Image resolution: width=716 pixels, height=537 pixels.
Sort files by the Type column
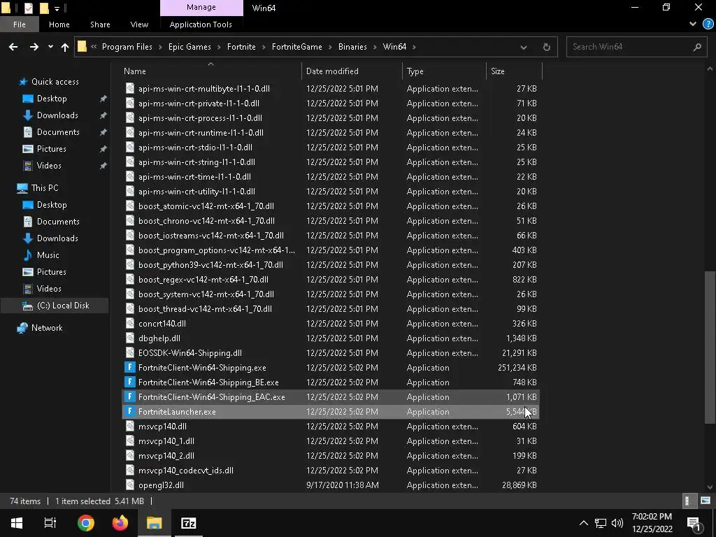[415, 71]
